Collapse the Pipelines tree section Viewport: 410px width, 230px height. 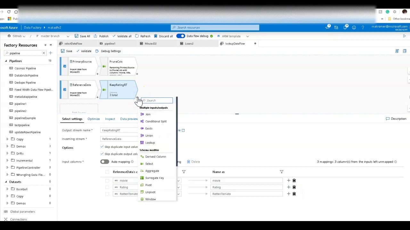[x=6, y=61]
